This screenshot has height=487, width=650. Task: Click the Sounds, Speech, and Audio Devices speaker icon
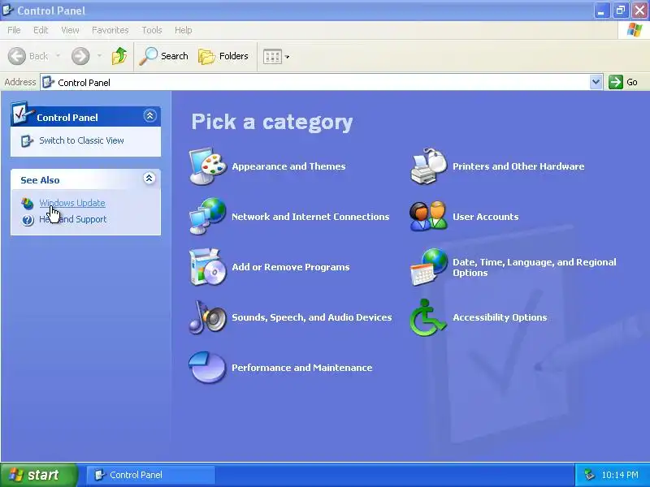tap(208, 317)
